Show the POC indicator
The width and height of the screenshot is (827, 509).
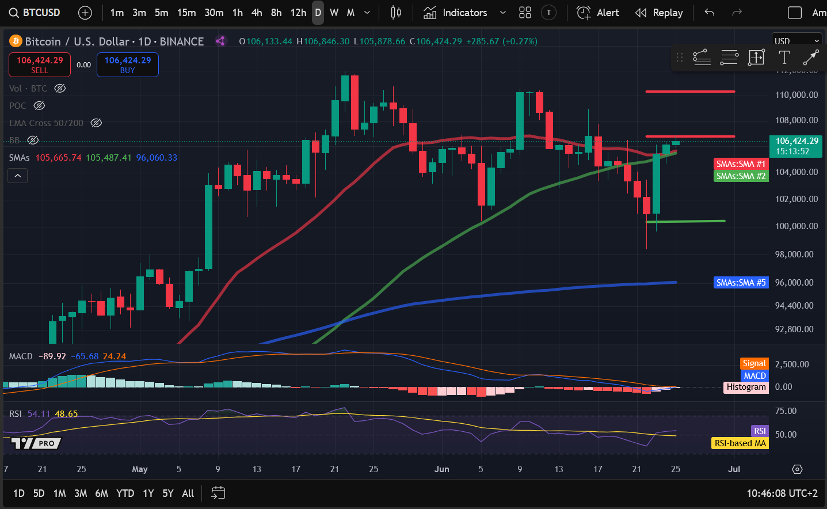point(39,105)
